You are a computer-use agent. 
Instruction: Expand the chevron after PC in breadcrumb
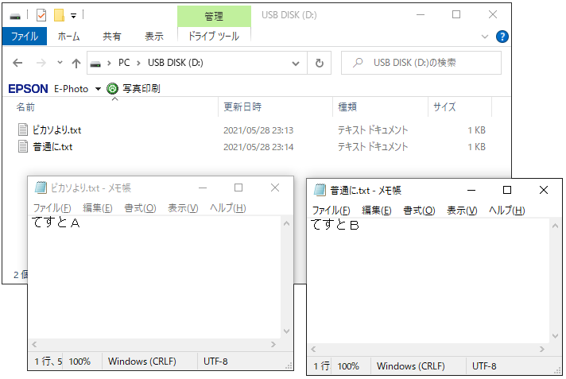tap(138, 64)
